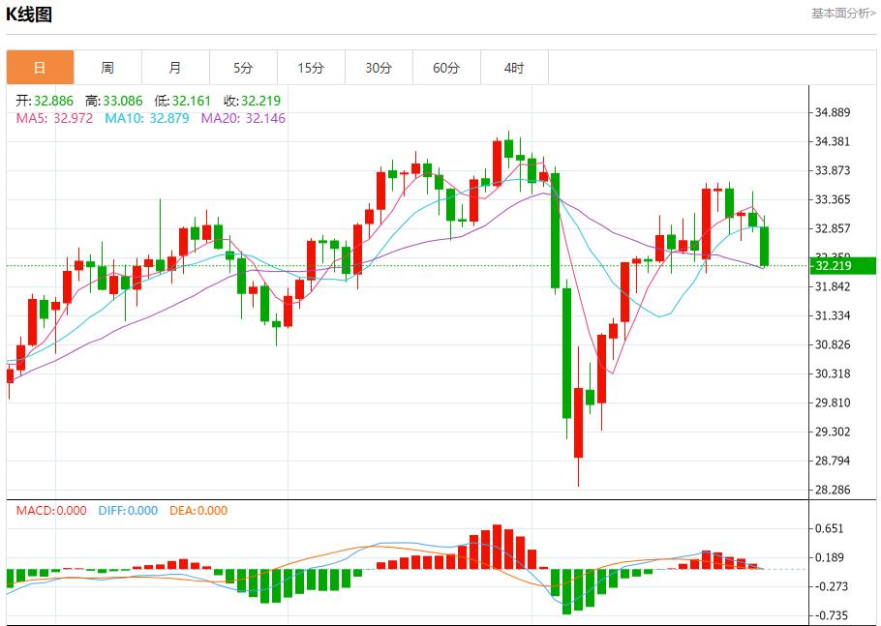Click the MA5 indicator label

point(54,118)
